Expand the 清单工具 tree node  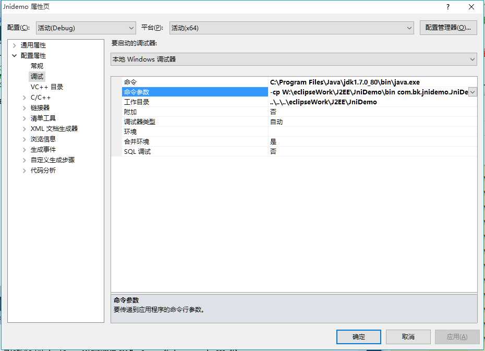25,118
